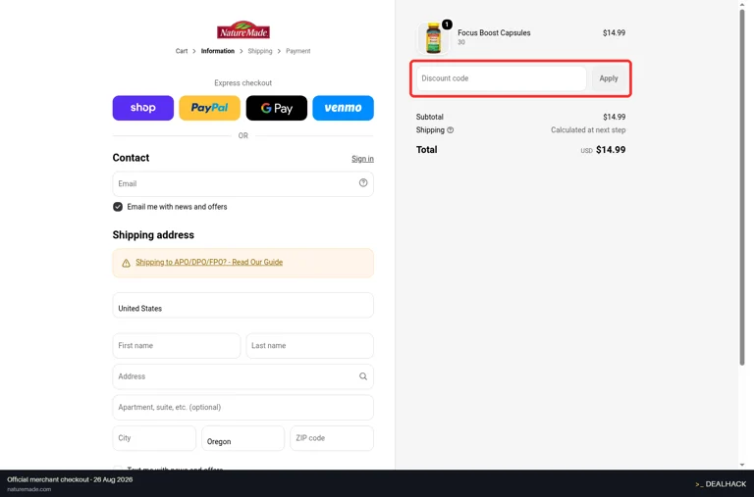Click the page vertical scrollbar

[x=742, y=187]
